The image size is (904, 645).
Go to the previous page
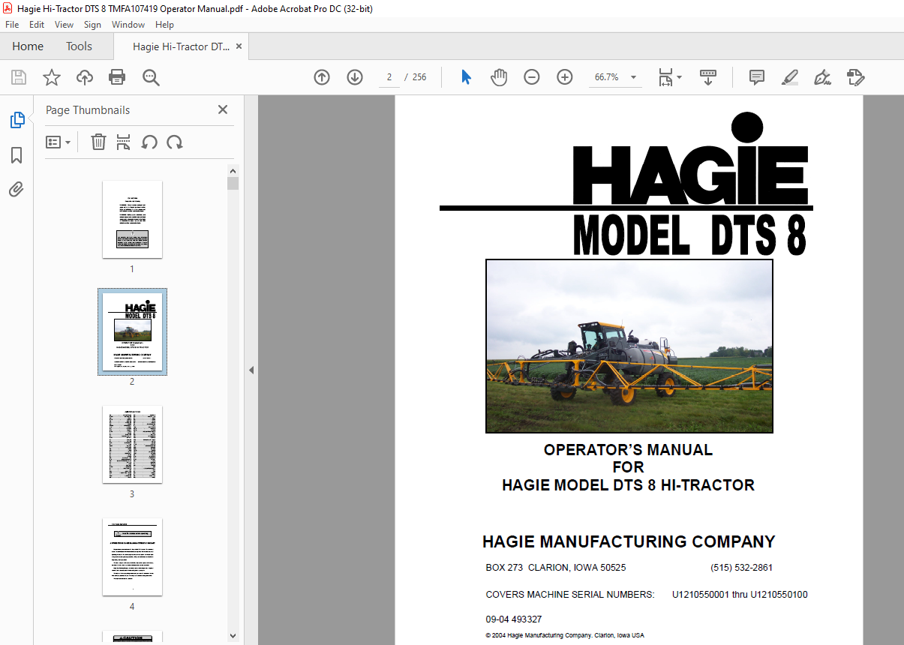322,77
